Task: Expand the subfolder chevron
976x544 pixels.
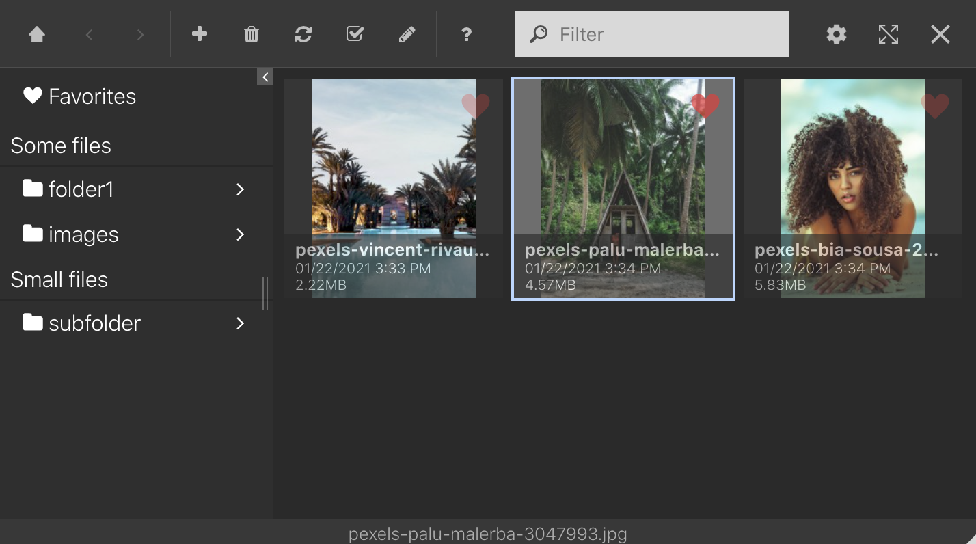Action: tap(240, 323)
